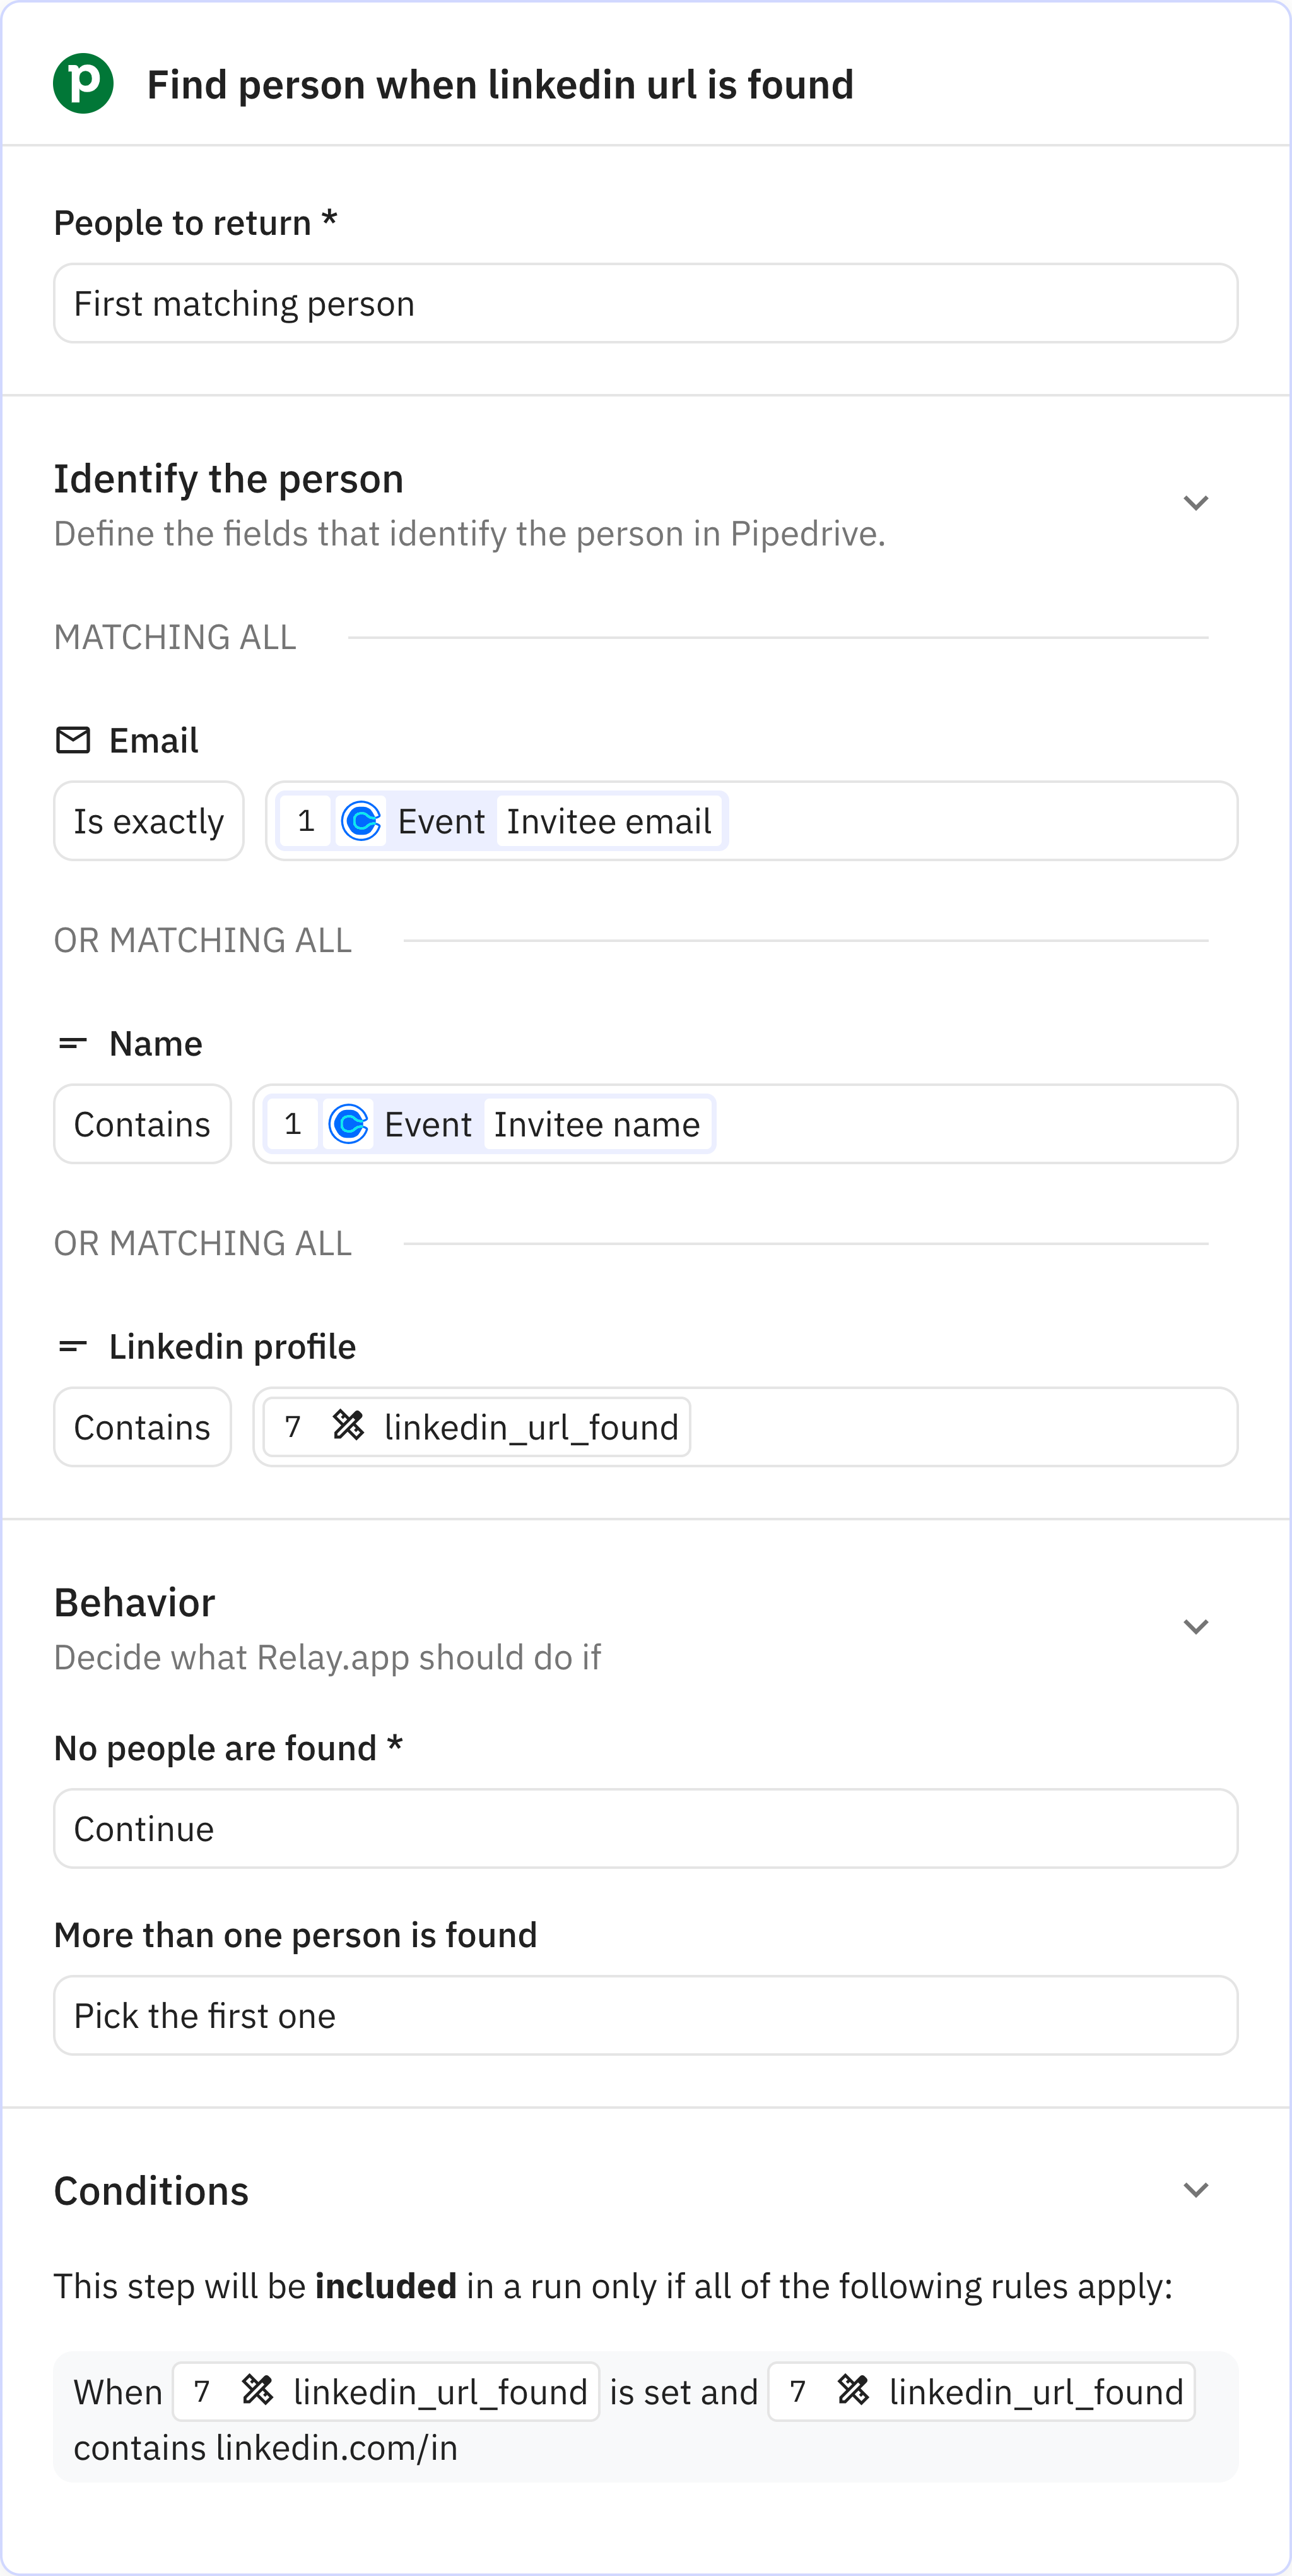Click the text-field icon beside Name
The width and height of the screenshot is (1292, 2576).
[73, 1043]
